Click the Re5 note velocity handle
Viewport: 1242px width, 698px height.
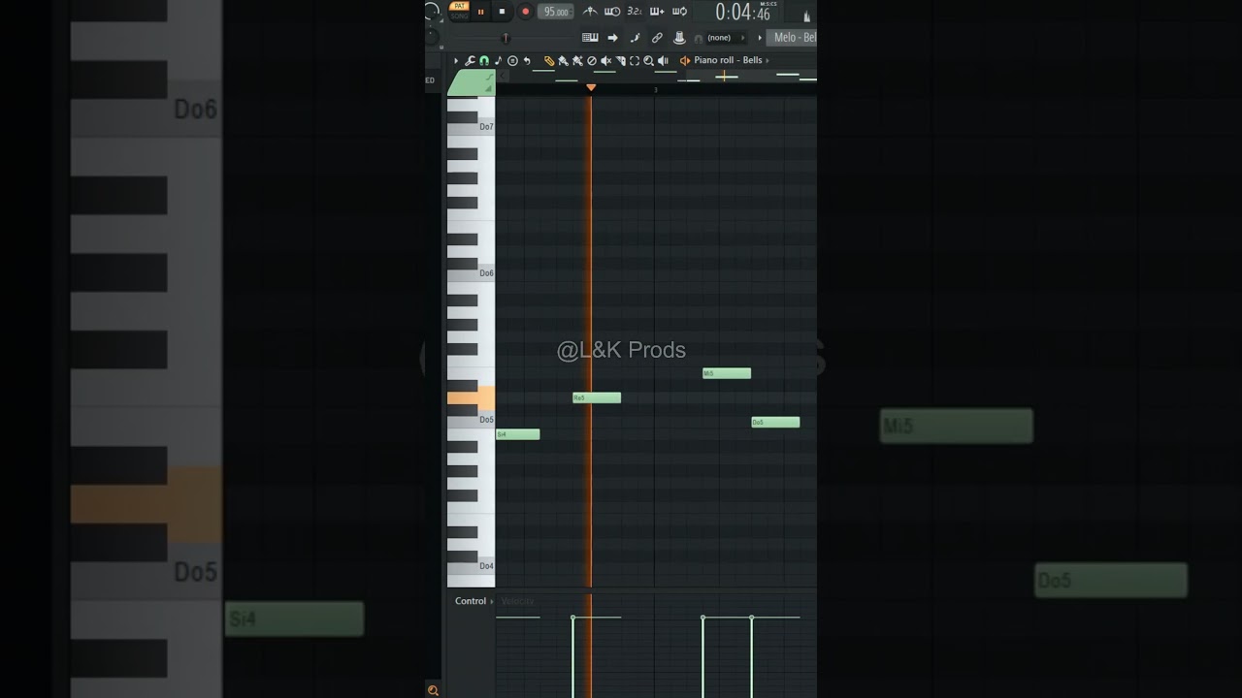[572, 618]
